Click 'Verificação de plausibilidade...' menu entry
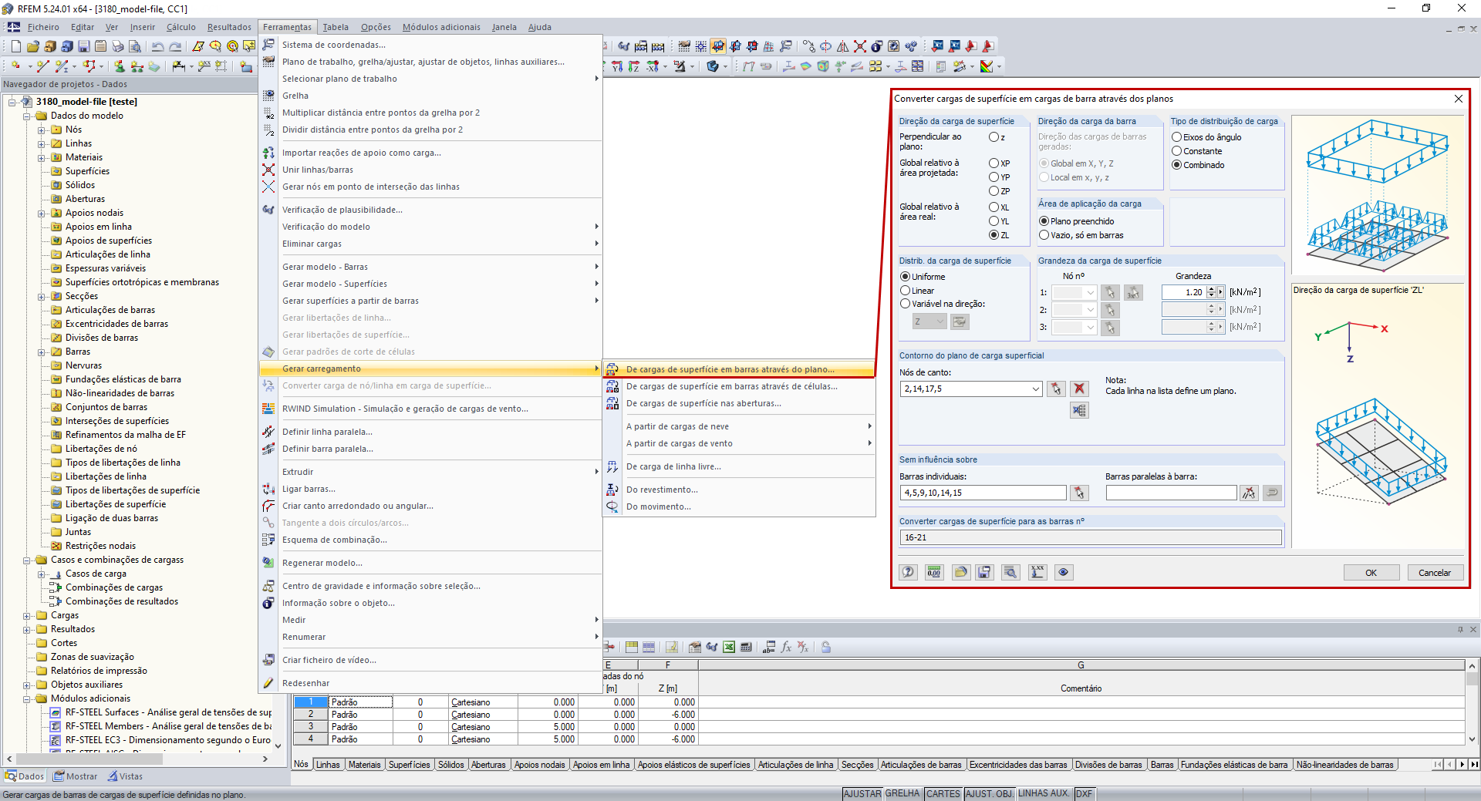The width and height of the screenshot is (1481, 801). (342, 210)
